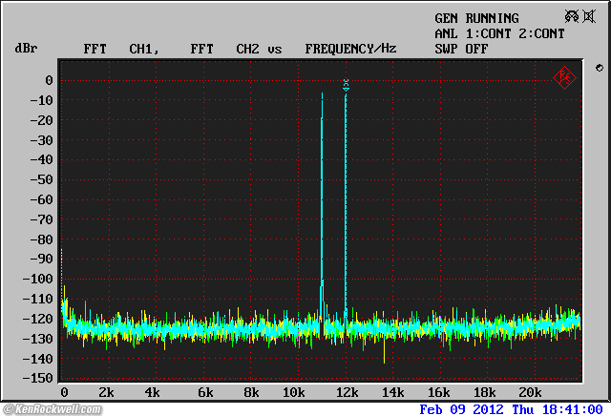Click the dBr axis unit label
This screenshot has height=416, width=611.
tap(26, 48)
